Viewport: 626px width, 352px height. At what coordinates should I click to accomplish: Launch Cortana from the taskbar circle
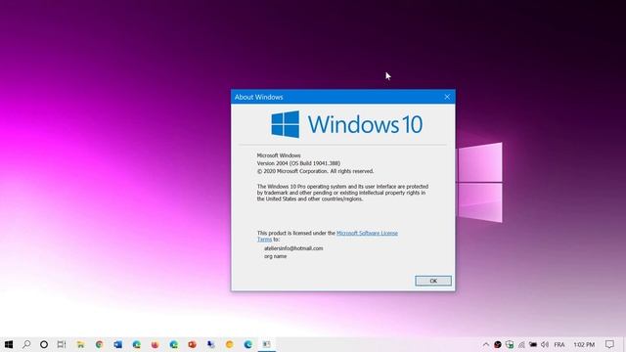pyautogui.click(x=44, y=344)
